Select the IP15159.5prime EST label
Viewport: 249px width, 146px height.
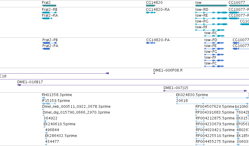[56, 101]
